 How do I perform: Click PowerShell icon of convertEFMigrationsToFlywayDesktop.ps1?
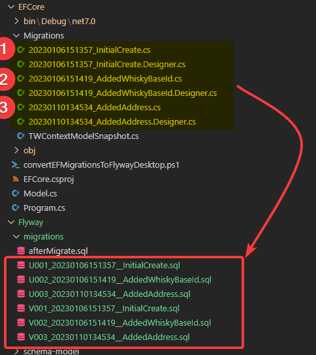pyautogui.click(x=16, y=164)
